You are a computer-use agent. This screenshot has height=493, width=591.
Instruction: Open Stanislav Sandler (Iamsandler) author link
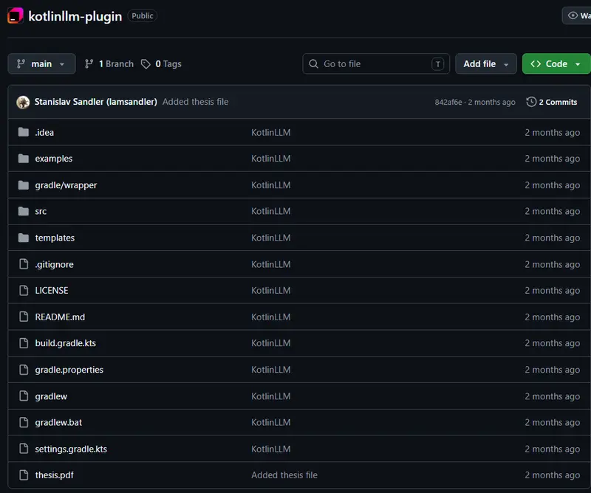point(96,102)
